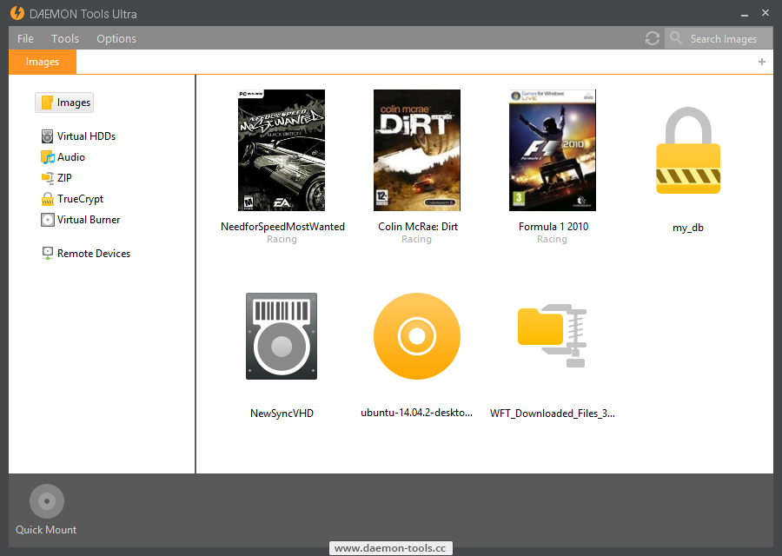Select the Remote Devices label
The image size is (782, 556).
[94, 254]
